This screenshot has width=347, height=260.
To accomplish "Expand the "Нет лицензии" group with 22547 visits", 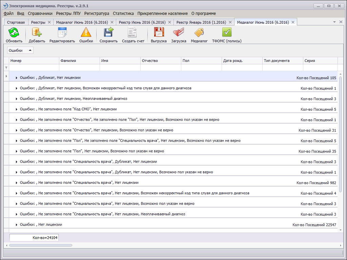I will pos(16,225).
